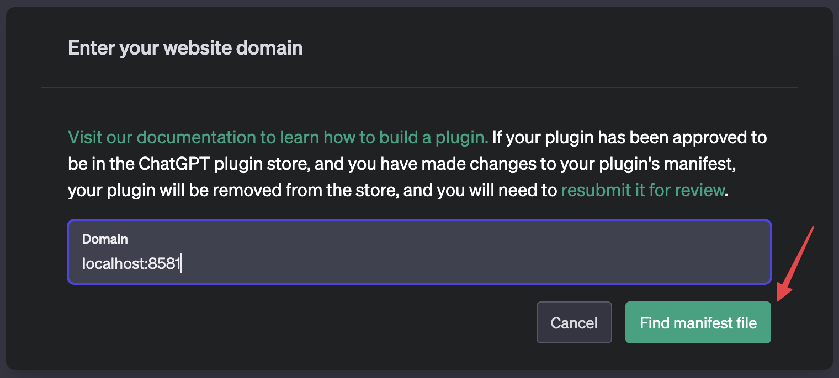Click the divider below the dialog title
Viewport: 839px width, 378px height.
419,87
